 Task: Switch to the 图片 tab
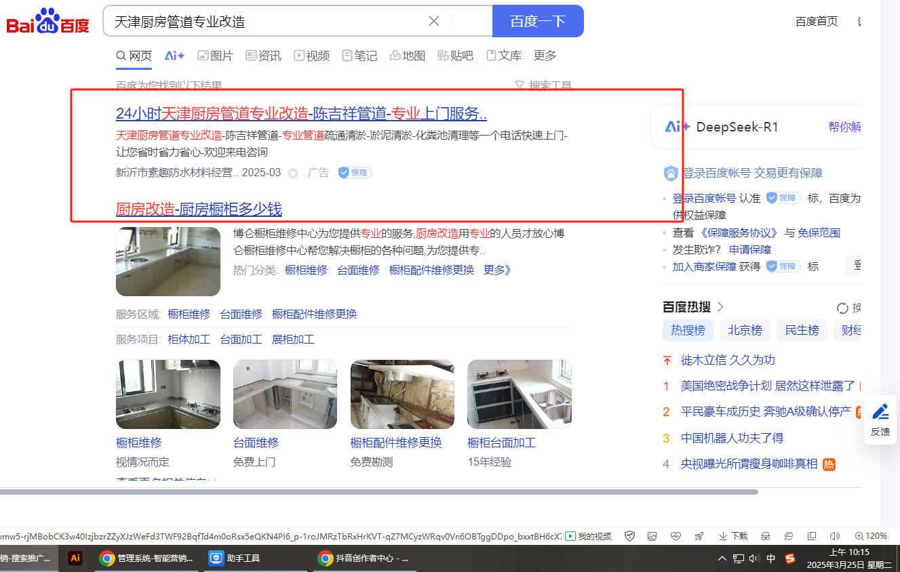click(215, 56)
